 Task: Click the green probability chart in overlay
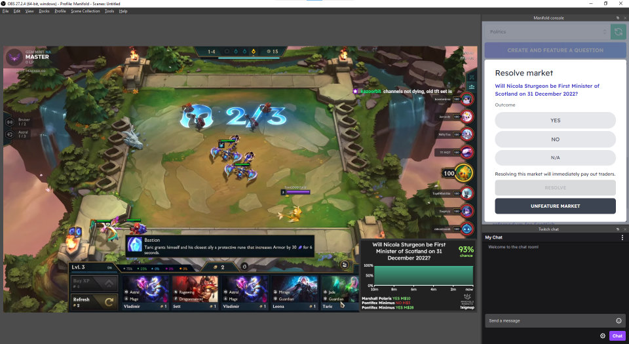point(423,275)
